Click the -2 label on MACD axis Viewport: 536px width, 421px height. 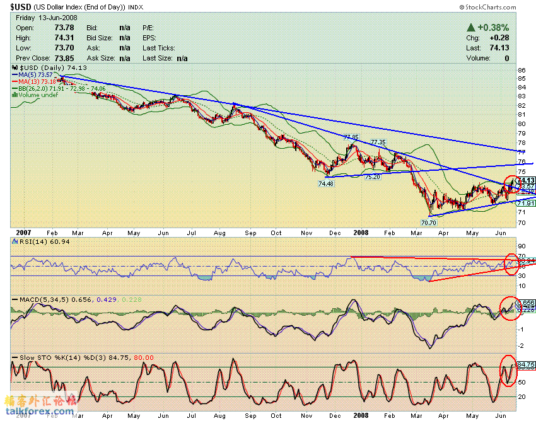coord(521,345)
